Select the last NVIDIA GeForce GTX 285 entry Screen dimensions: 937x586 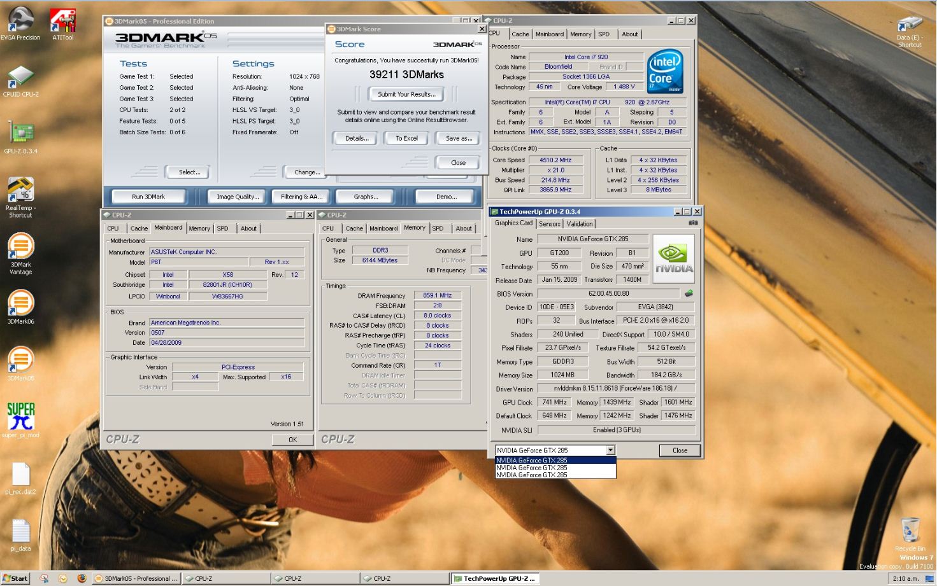pyautogui.click(x=555, y=475)
